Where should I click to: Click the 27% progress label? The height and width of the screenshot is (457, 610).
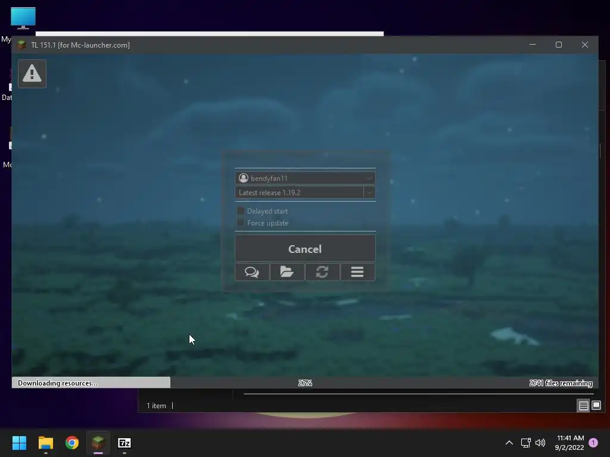pos(305,383)
